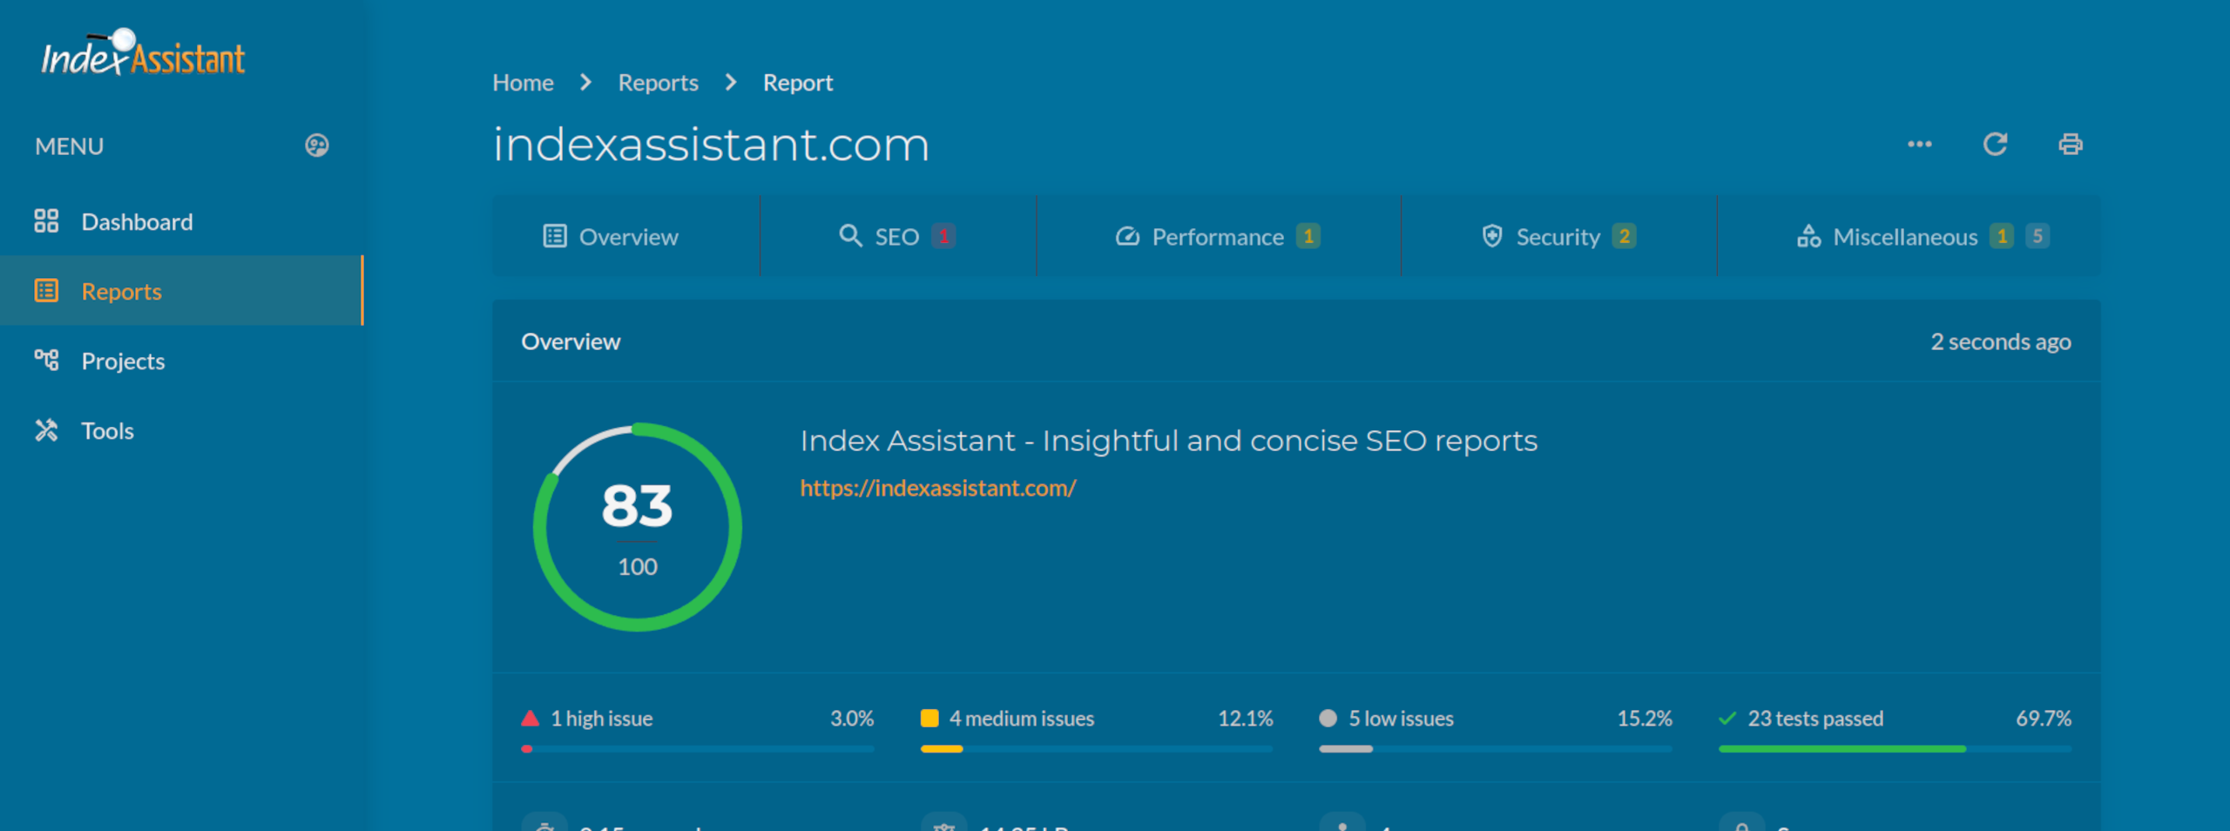Click the Index Assistant logo

click(144, 53)
